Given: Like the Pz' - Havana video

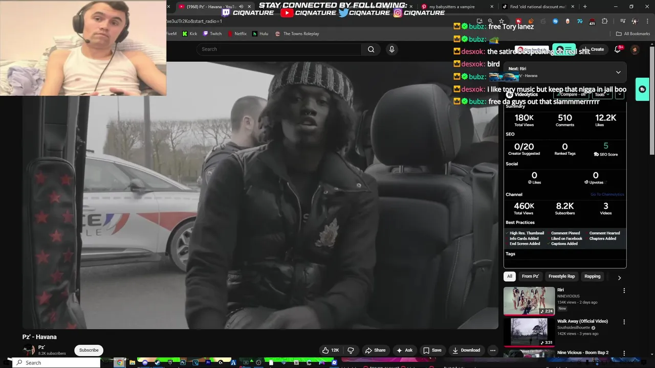Looking at the screenshot, I should pos(331,350).
